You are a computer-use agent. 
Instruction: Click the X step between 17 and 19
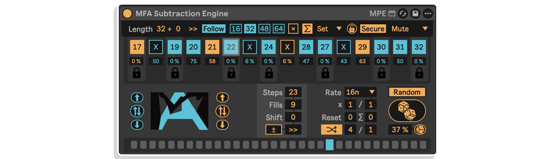(156, 47)
